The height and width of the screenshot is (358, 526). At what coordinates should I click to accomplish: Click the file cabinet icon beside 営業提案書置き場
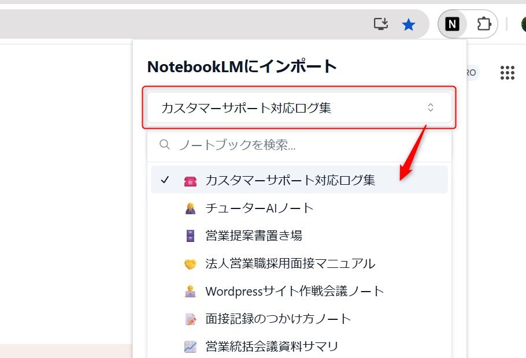click(190, 236)
